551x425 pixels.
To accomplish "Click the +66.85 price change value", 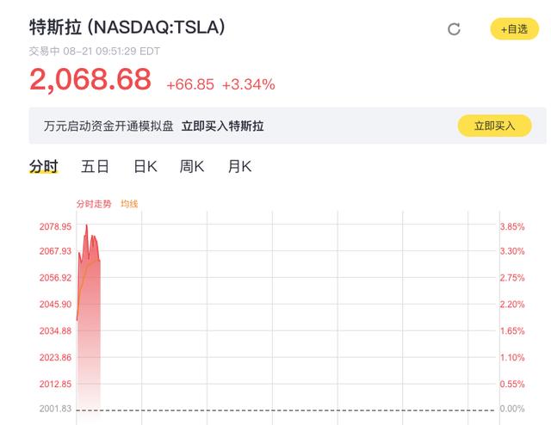I will (x=190, y=84).
